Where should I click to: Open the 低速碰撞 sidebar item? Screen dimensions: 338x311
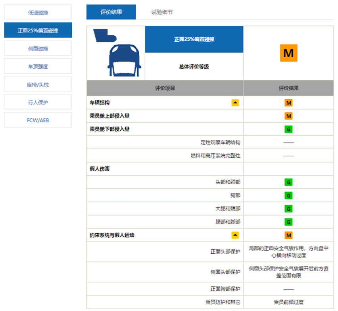click(38, 12)
